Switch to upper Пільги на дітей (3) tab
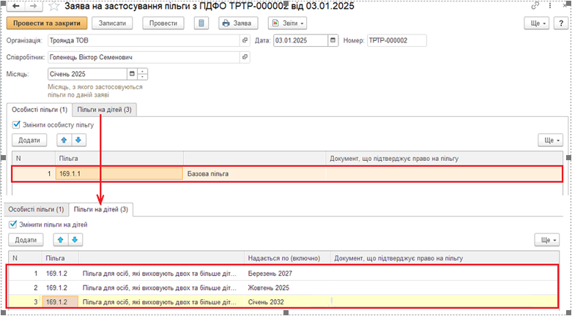 click(105, 110)
